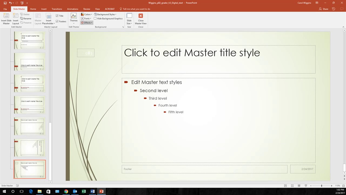This screenshot has width=346, height=195.
Task: Switch to the Review tab
Action: 87,9
